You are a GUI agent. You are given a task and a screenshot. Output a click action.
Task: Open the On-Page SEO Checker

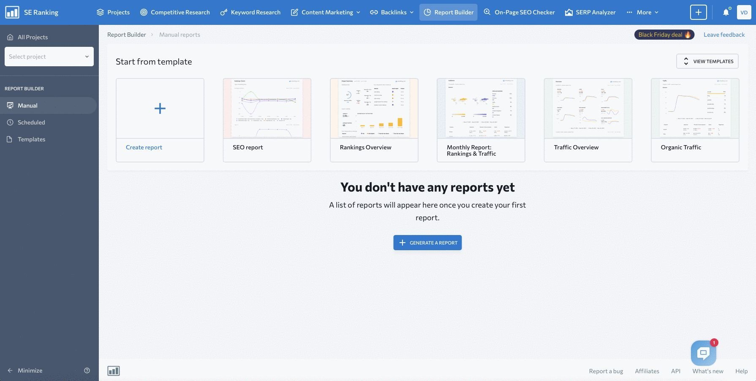pyautogui.click(x=519, y=12)
